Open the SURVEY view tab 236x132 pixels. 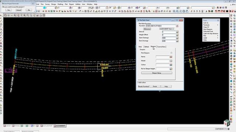pos(7,126)
